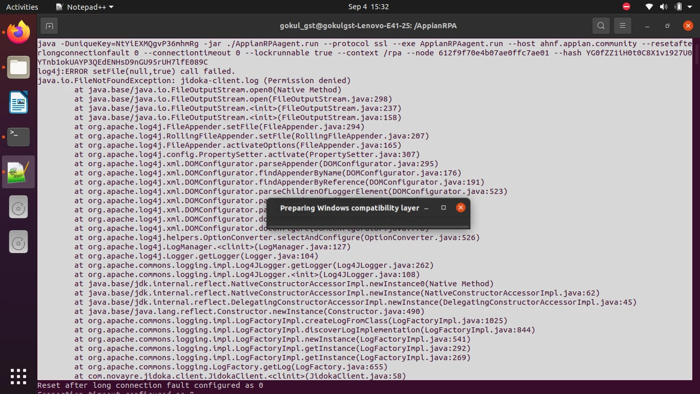Click the 'PropertySetter.java:307' stack line
The height and width of the screenshot is (394, 700).
click(x=247, y=154)
